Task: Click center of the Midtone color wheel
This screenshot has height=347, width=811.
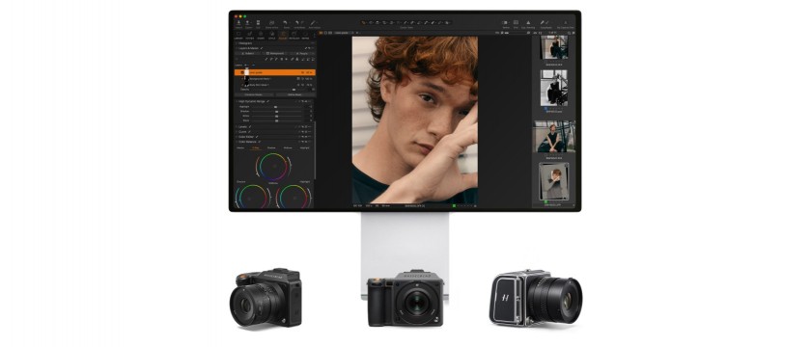Action: tap(272, 166)
